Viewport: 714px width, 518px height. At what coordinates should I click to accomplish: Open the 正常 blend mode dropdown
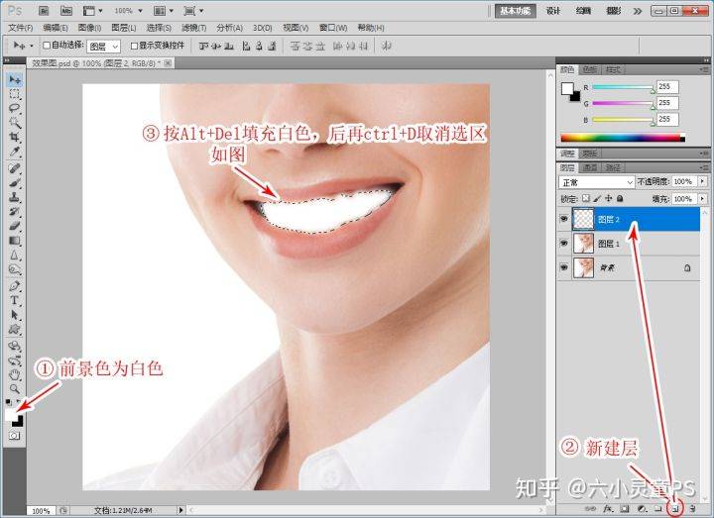pyautogui.click(x=597, y=182)
